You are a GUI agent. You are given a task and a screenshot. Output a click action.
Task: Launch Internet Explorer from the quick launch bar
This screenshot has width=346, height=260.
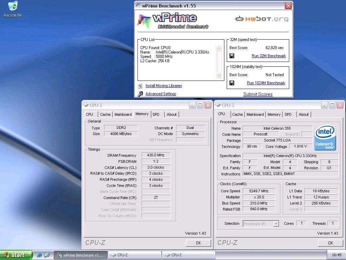(39, 255)
